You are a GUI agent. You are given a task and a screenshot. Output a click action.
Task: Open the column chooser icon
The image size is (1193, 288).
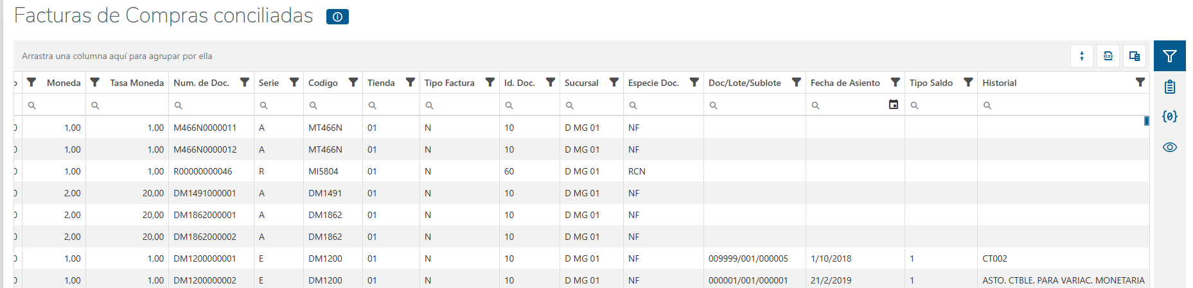click(x=1135, y=56)
